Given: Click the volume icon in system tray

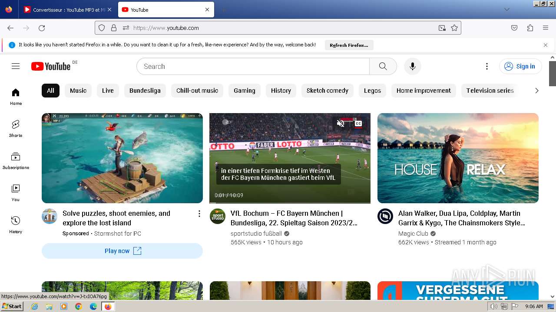Looking at the screenshot, I should click(493, 306).
